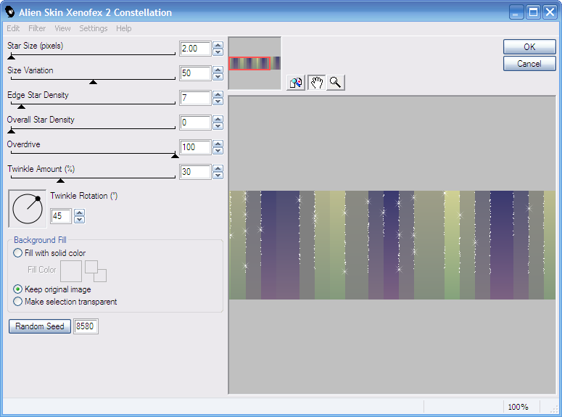
Task: Open the Settings menu
Action: pos(94,28)
